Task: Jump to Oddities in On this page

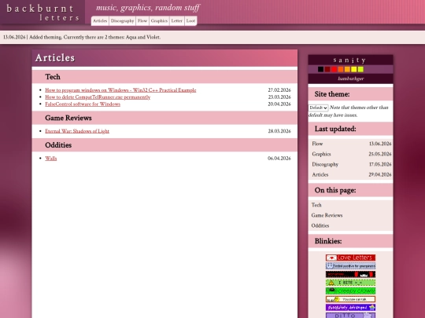Action: click(x=320, y=226)
